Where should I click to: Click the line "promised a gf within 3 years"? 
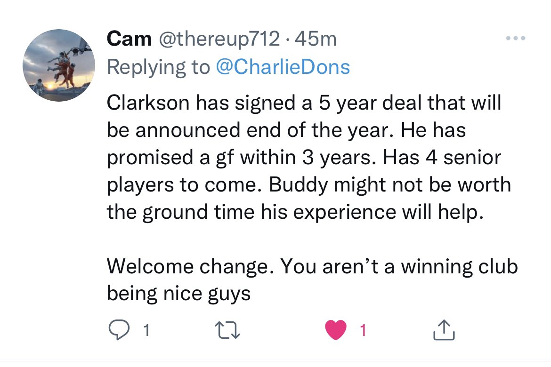(304, 158)
